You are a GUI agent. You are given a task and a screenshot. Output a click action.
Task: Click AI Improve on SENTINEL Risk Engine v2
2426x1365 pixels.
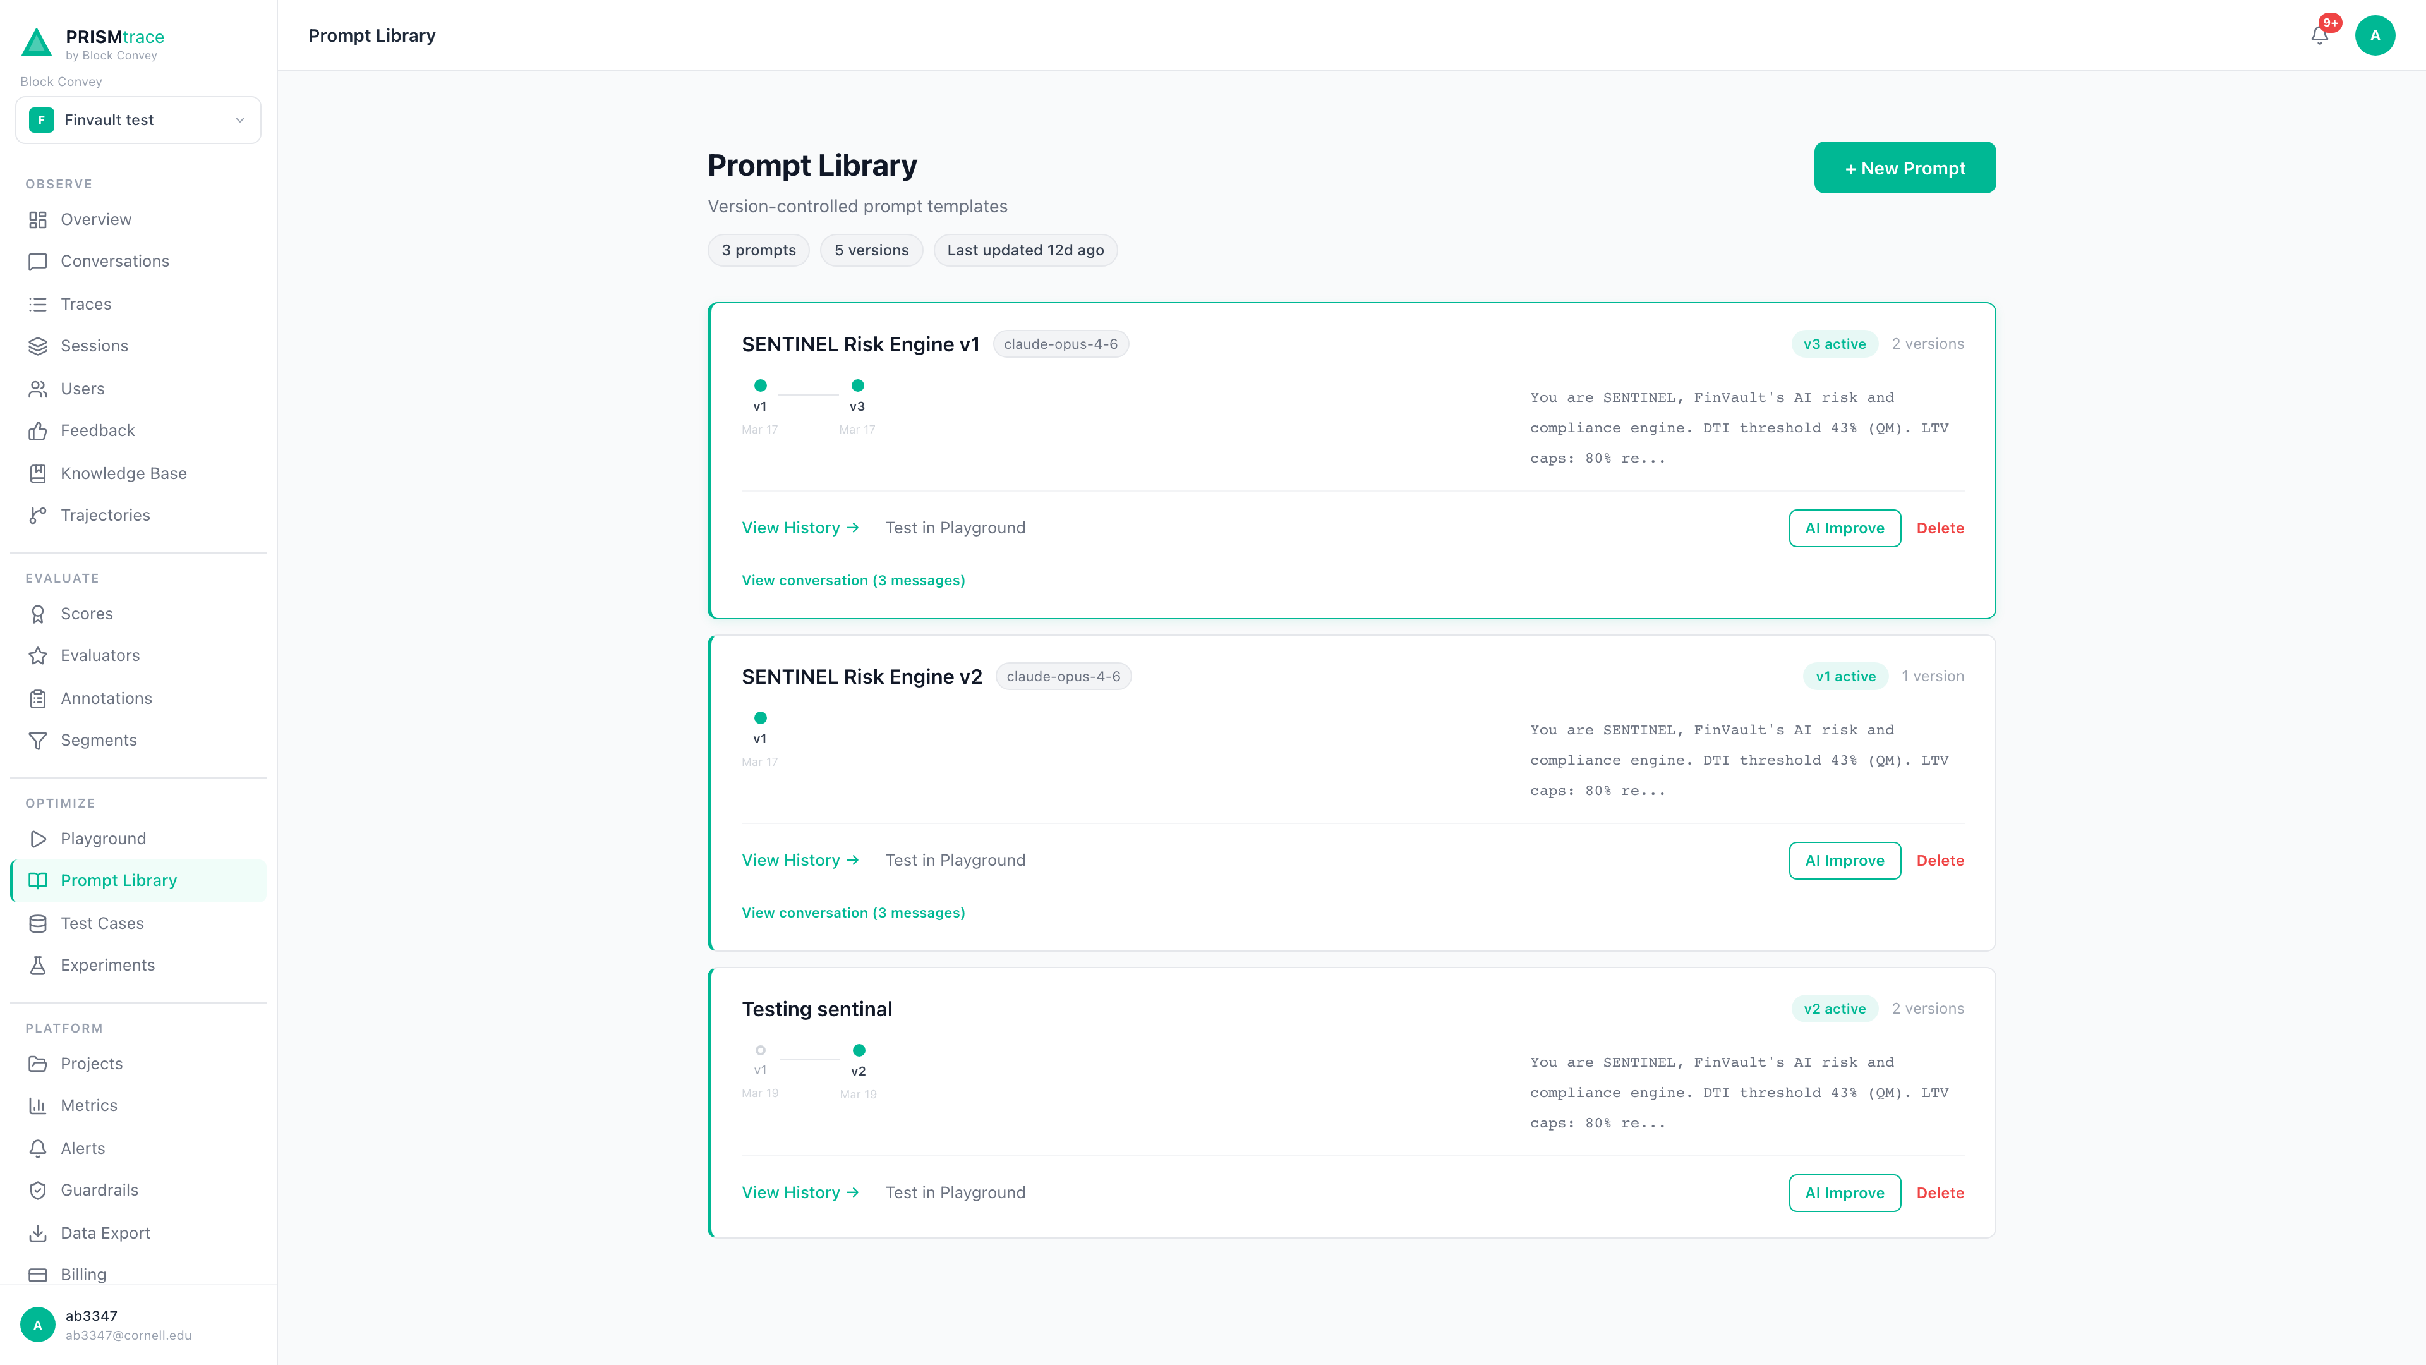1844,861
